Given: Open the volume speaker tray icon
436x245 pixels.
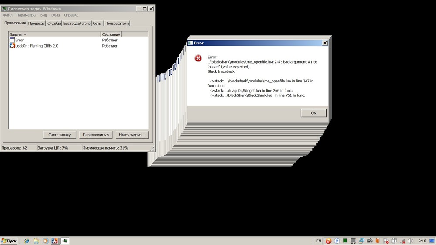Looking at the screenshot, I should coord(410,241).
